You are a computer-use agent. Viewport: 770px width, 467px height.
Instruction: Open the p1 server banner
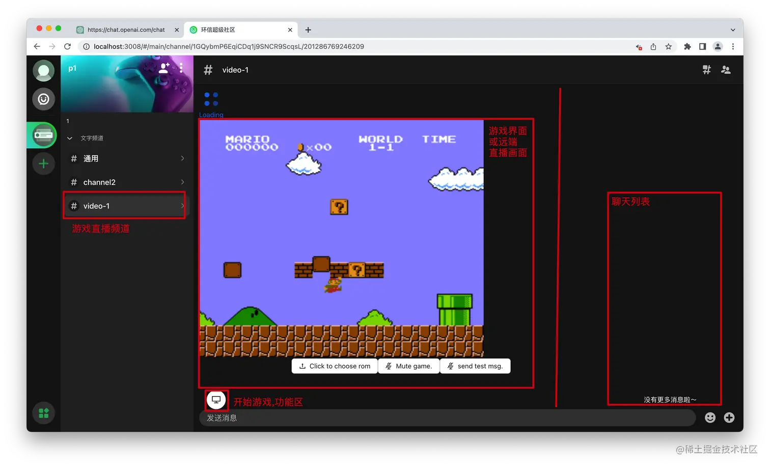click(127, 84)
